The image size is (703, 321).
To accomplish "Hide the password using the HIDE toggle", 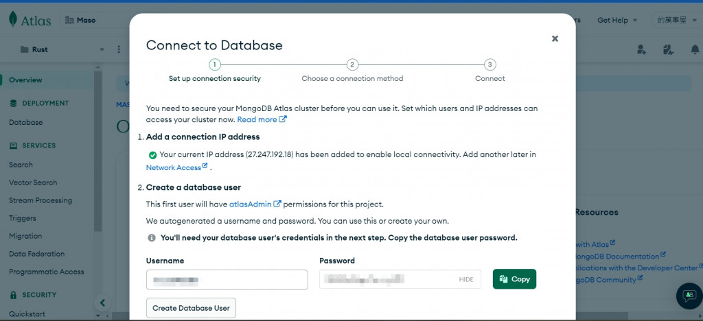I will pos(466,279).
